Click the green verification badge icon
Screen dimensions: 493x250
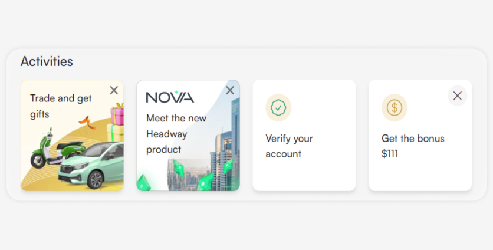point(278,107)
